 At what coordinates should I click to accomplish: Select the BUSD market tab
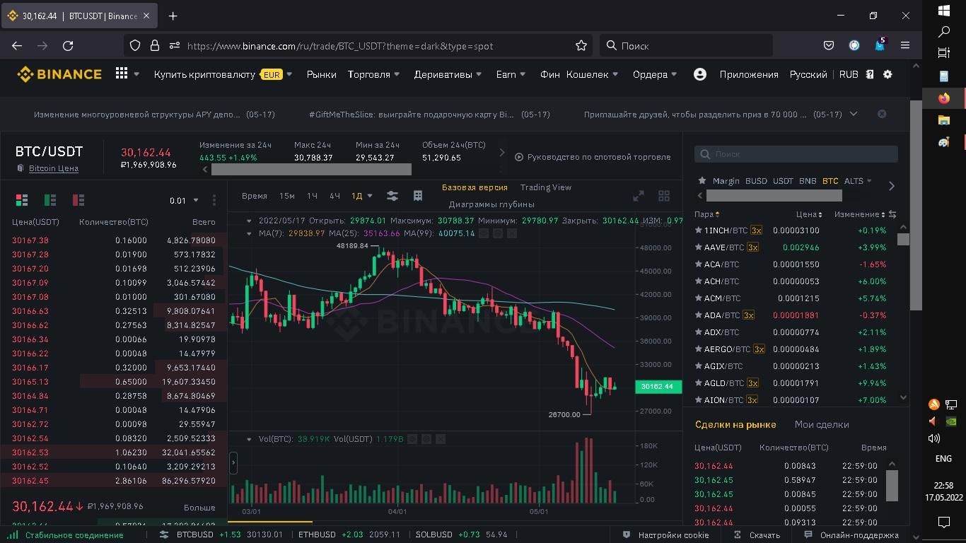tap(756, 181)
